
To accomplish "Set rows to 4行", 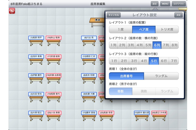I will tap(144, 61).
